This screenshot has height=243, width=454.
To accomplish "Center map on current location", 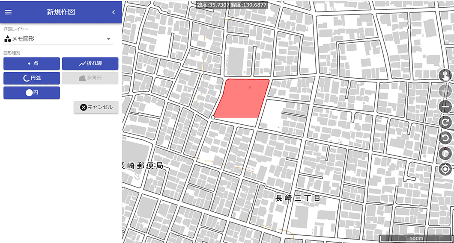I will (x=446, y=169).
